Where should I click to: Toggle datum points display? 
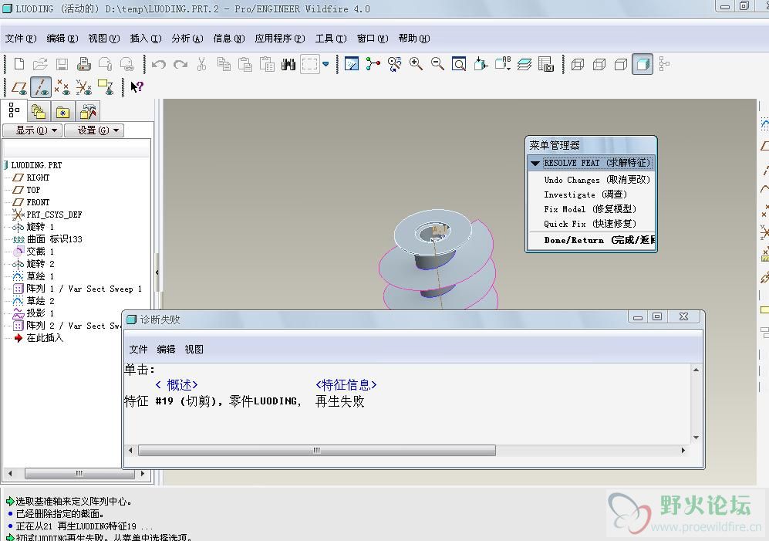click(x=62, y=87)
